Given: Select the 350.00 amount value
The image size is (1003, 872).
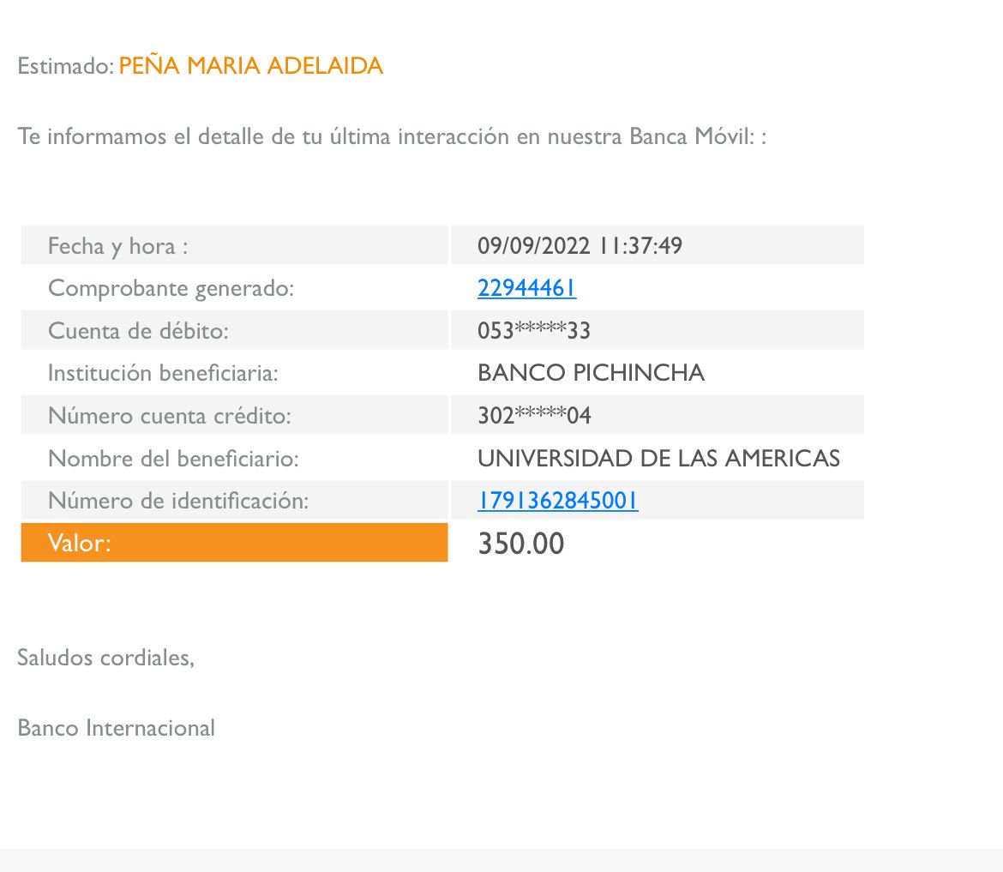Looking at the screenshot, I should 521,544.
